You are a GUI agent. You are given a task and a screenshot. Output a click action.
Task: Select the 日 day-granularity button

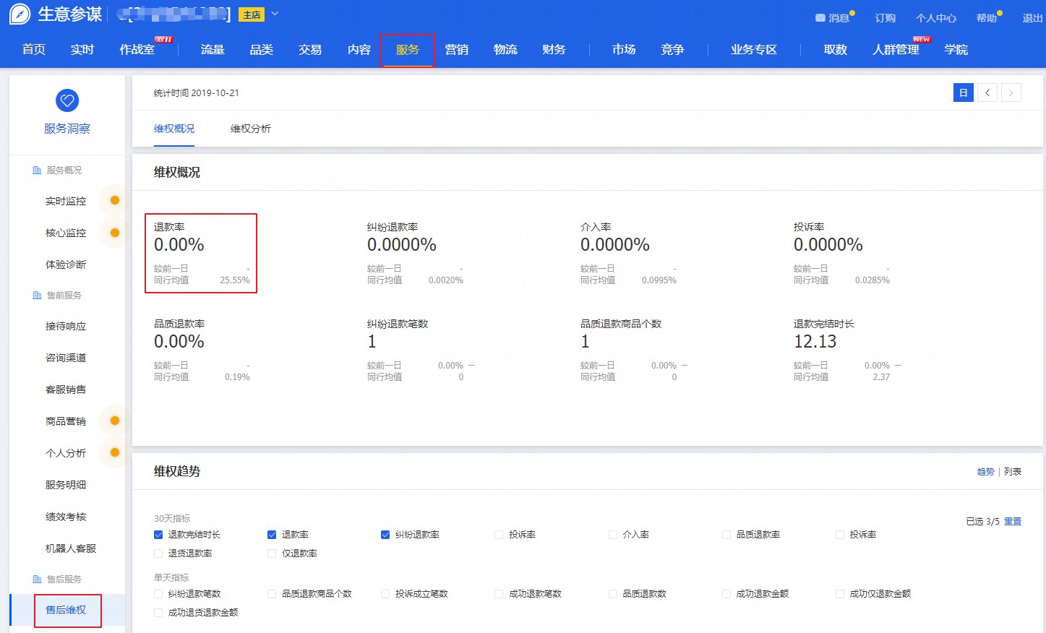click(963, 92)
